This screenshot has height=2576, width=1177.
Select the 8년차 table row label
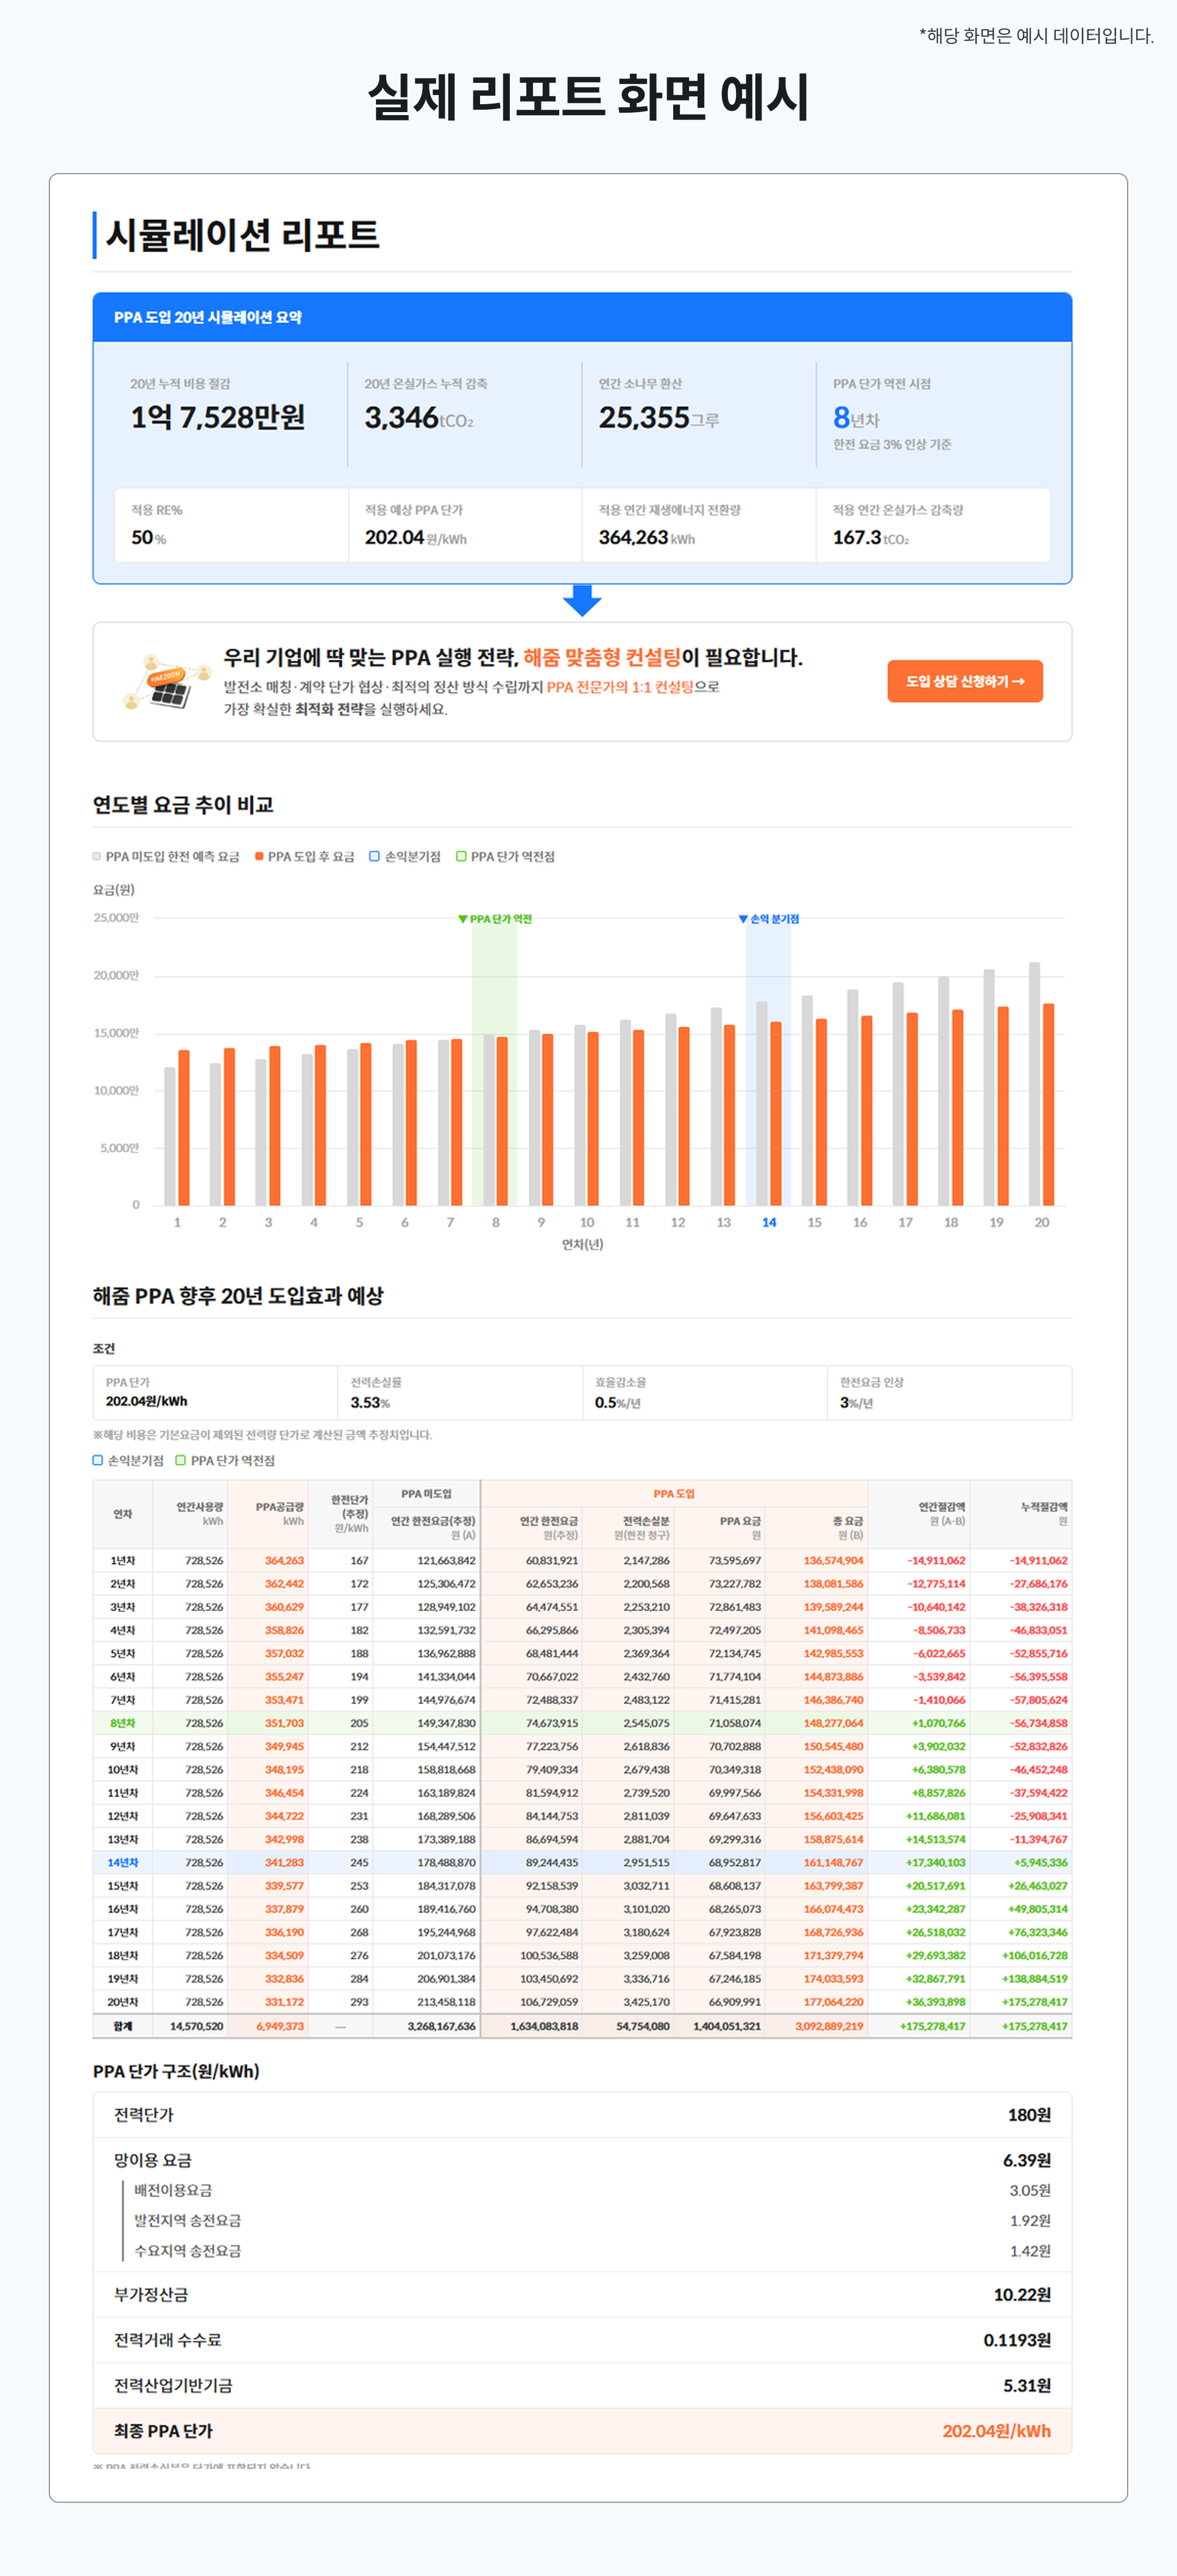pyautogui.click(x=123, y=1723)
